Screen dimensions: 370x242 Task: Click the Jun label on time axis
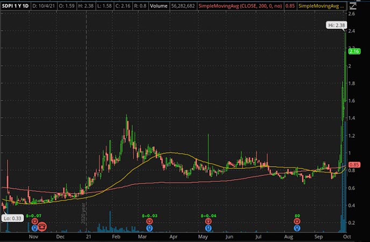[x=229, y=237]
